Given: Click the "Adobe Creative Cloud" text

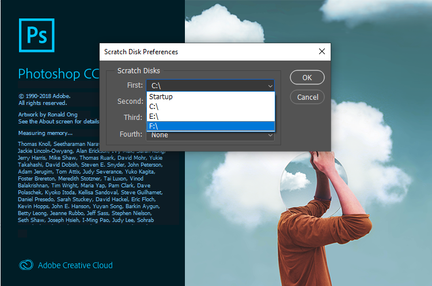Looking at the screenshot, I should (x=75, y=265).
